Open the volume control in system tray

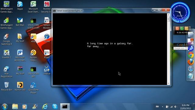[175, 107]
